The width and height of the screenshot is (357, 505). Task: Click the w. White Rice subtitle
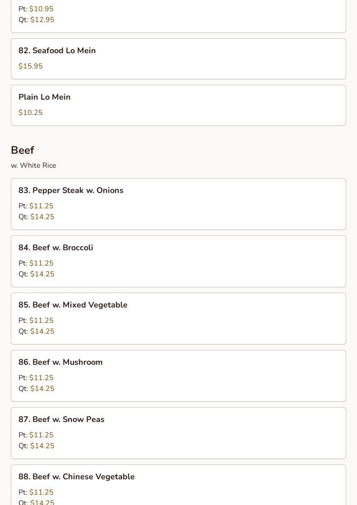[x=33, y=165]
